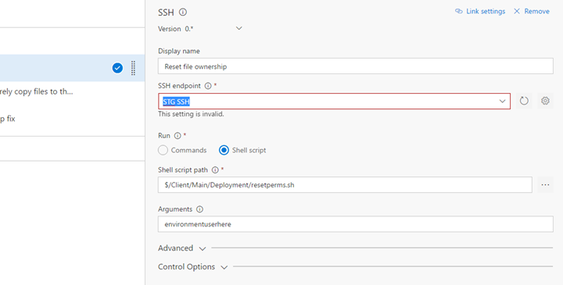Click the SSH endpoint info icon
The width and height of the screenshot is (563, 285).
coord(208,86)
